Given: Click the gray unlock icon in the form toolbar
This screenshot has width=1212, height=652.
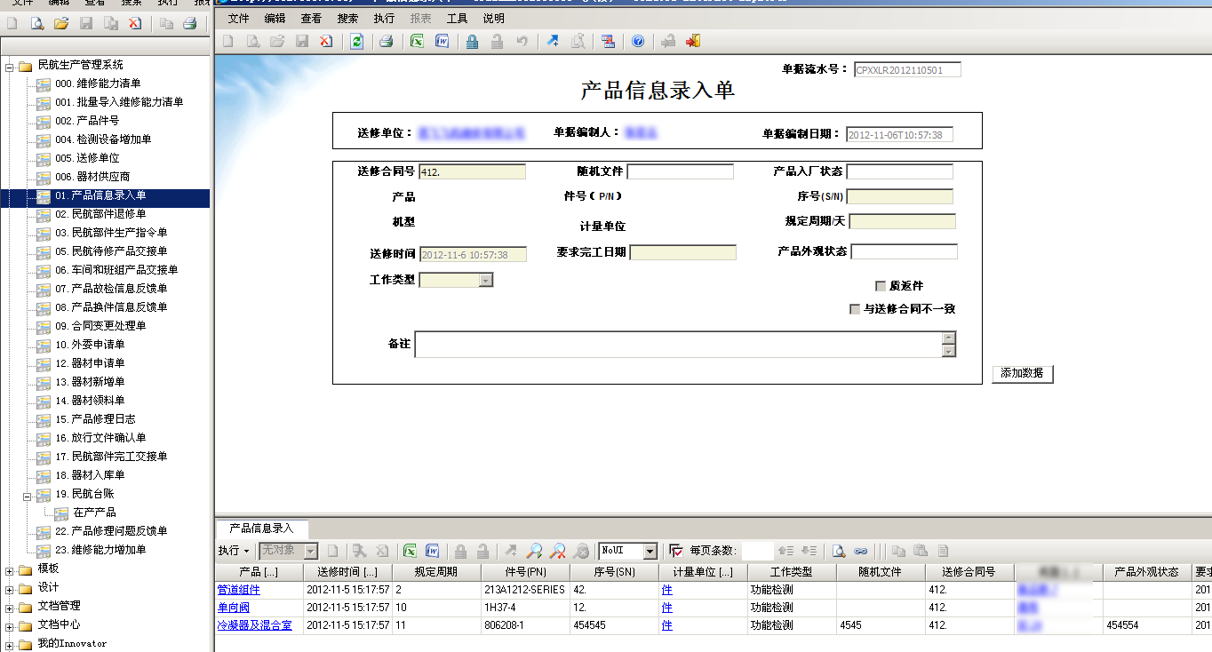Looking at the screenshot, I should [498, 41].
